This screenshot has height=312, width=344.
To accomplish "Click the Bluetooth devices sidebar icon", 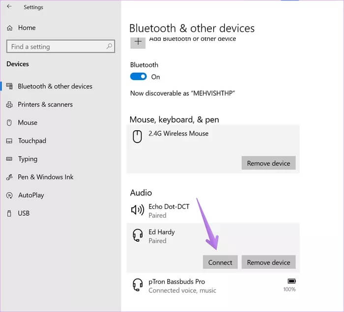I will (x=9, y=86).
